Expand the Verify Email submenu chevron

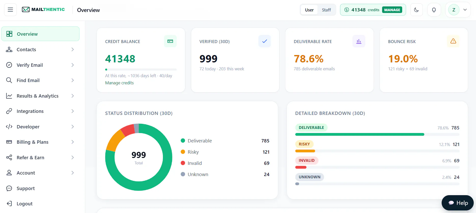click(73, 65)
